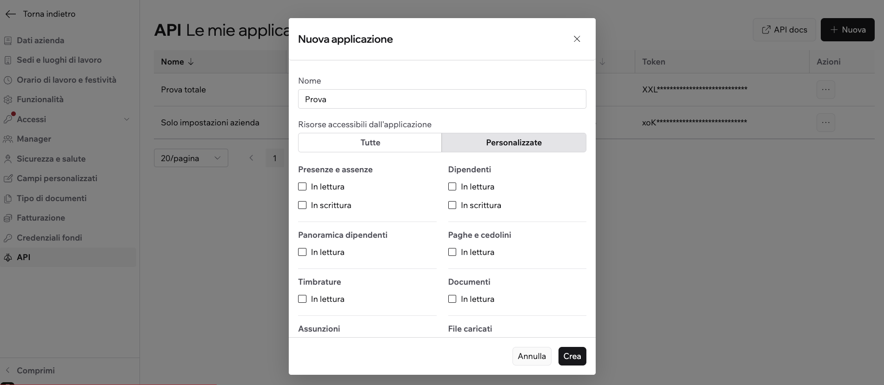Image resolution: width=884 pixels, height=385 pixels.
Task: Click the Funzionalità gear icon
Action: (x=8, y=100)
